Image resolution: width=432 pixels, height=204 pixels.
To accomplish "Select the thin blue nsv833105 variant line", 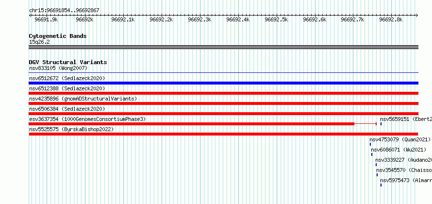I will click(x=224, y=73).
